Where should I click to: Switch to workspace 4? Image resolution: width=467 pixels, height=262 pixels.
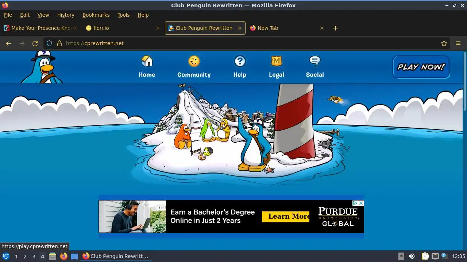coord(42,256)
